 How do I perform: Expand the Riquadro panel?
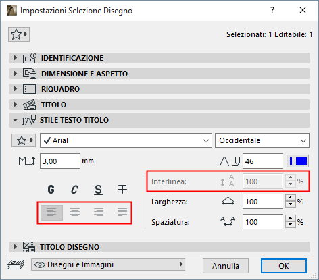(16, 89)
